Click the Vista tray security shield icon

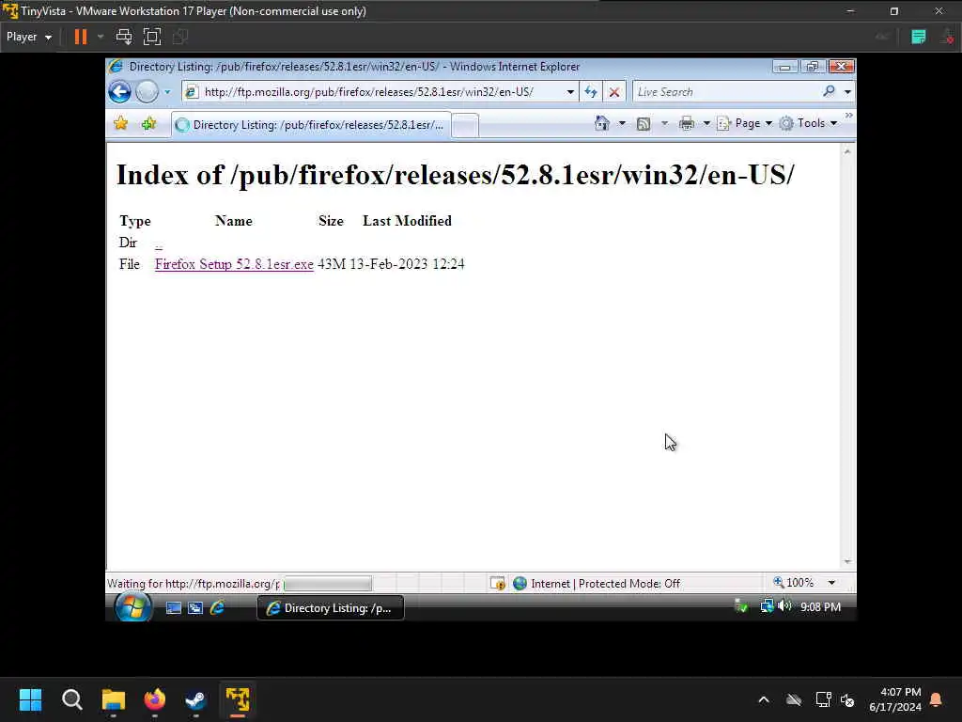[741, 606]
